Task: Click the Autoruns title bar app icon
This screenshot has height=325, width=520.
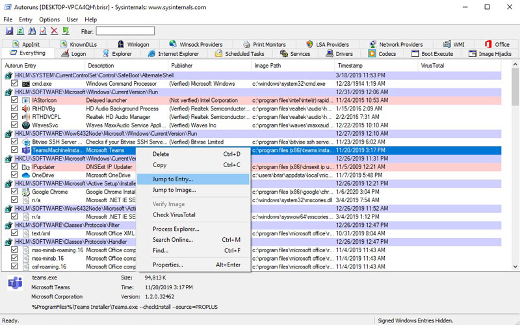Action: 7,7
